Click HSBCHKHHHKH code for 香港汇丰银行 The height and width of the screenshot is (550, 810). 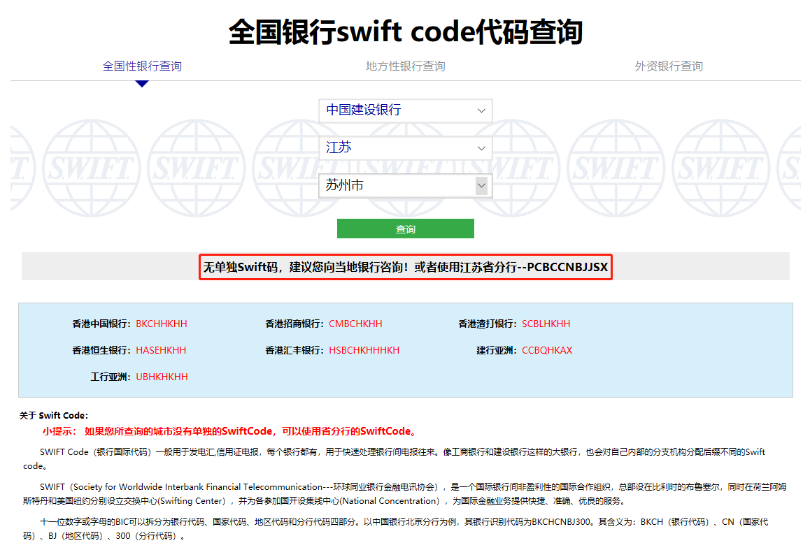(x=364, y=350)
